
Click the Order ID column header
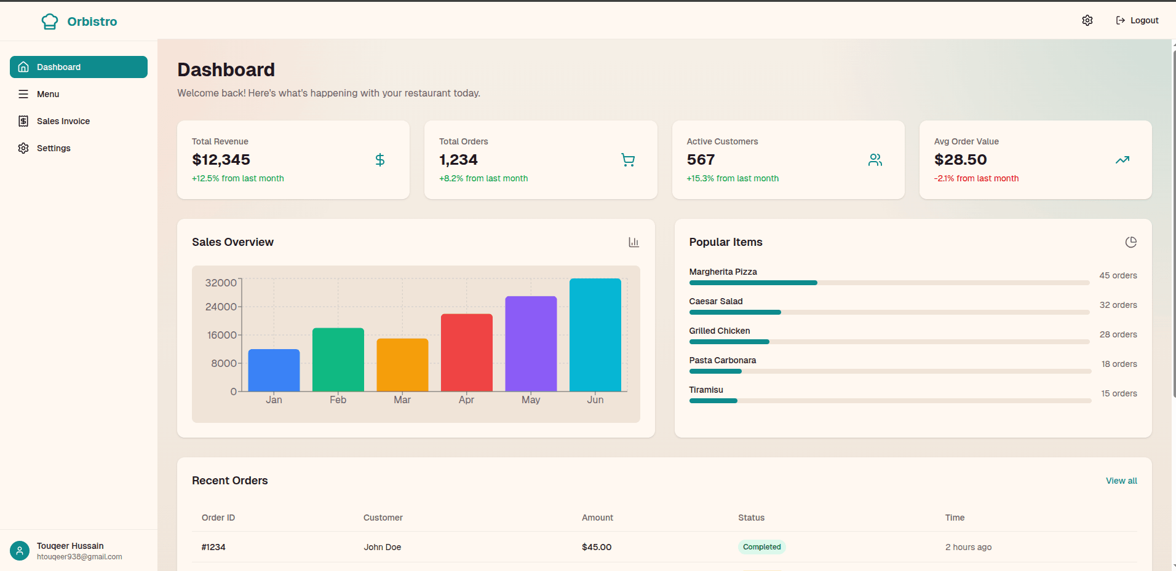click(x=218, y=518)
